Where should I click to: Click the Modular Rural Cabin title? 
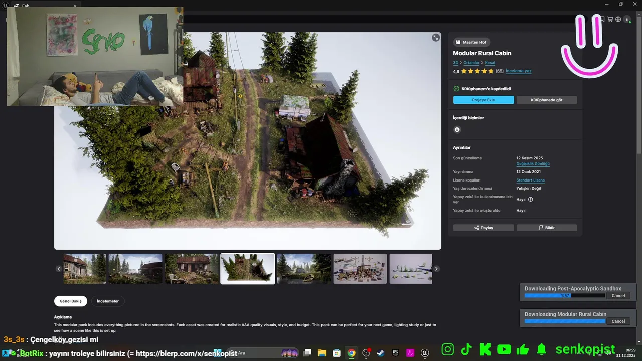(x=482, y=53)
